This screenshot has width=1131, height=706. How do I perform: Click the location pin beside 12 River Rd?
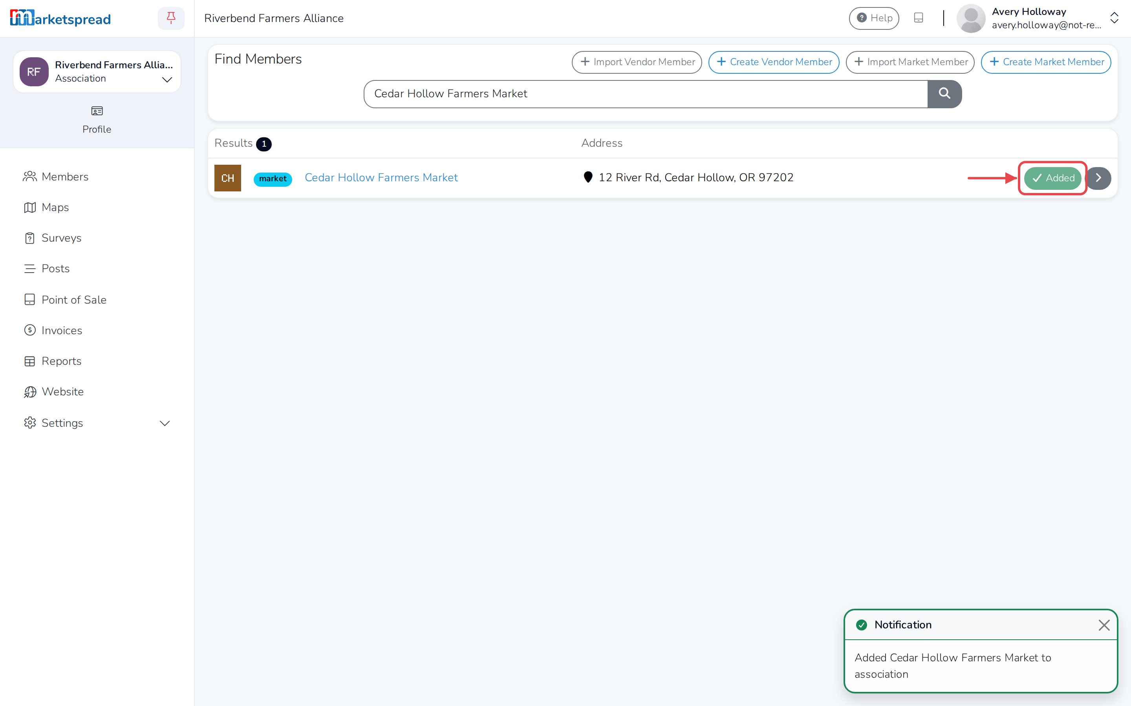(588, 177)
